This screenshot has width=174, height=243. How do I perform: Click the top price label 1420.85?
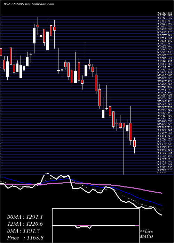164,14
